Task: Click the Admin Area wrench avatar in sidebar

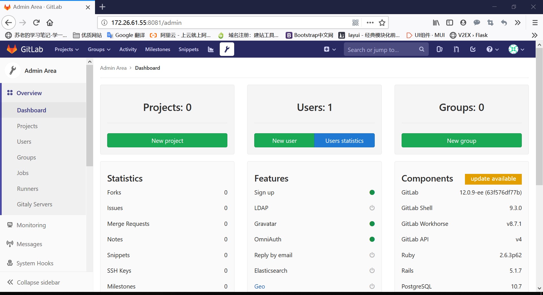Action: [13, 71]
